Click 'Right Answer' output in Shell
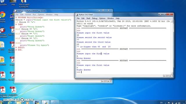The image size is (186, 104). [84, 70]
